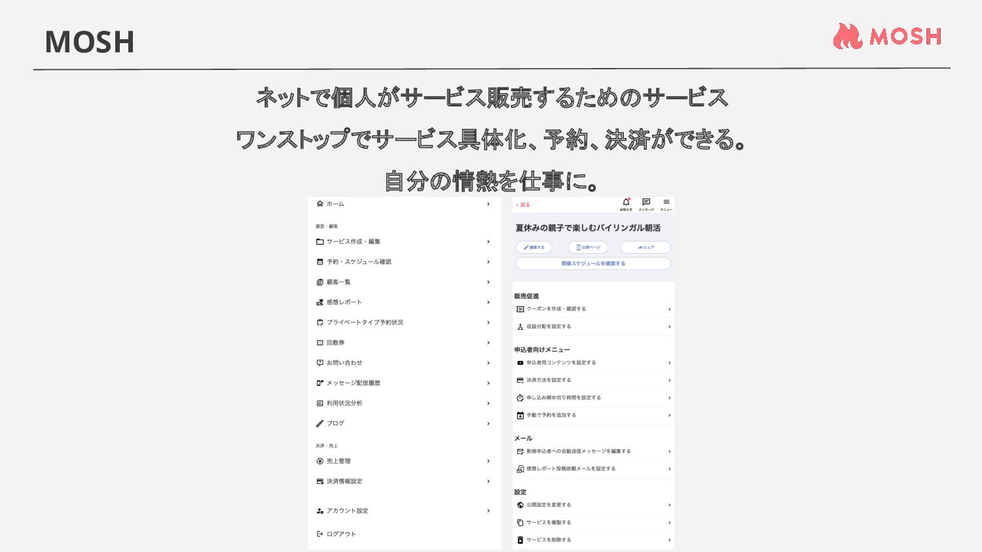Image resolution: width=982 pixels, height=552 pixels.
Task: Click the 編集する button
Action: 534,247
